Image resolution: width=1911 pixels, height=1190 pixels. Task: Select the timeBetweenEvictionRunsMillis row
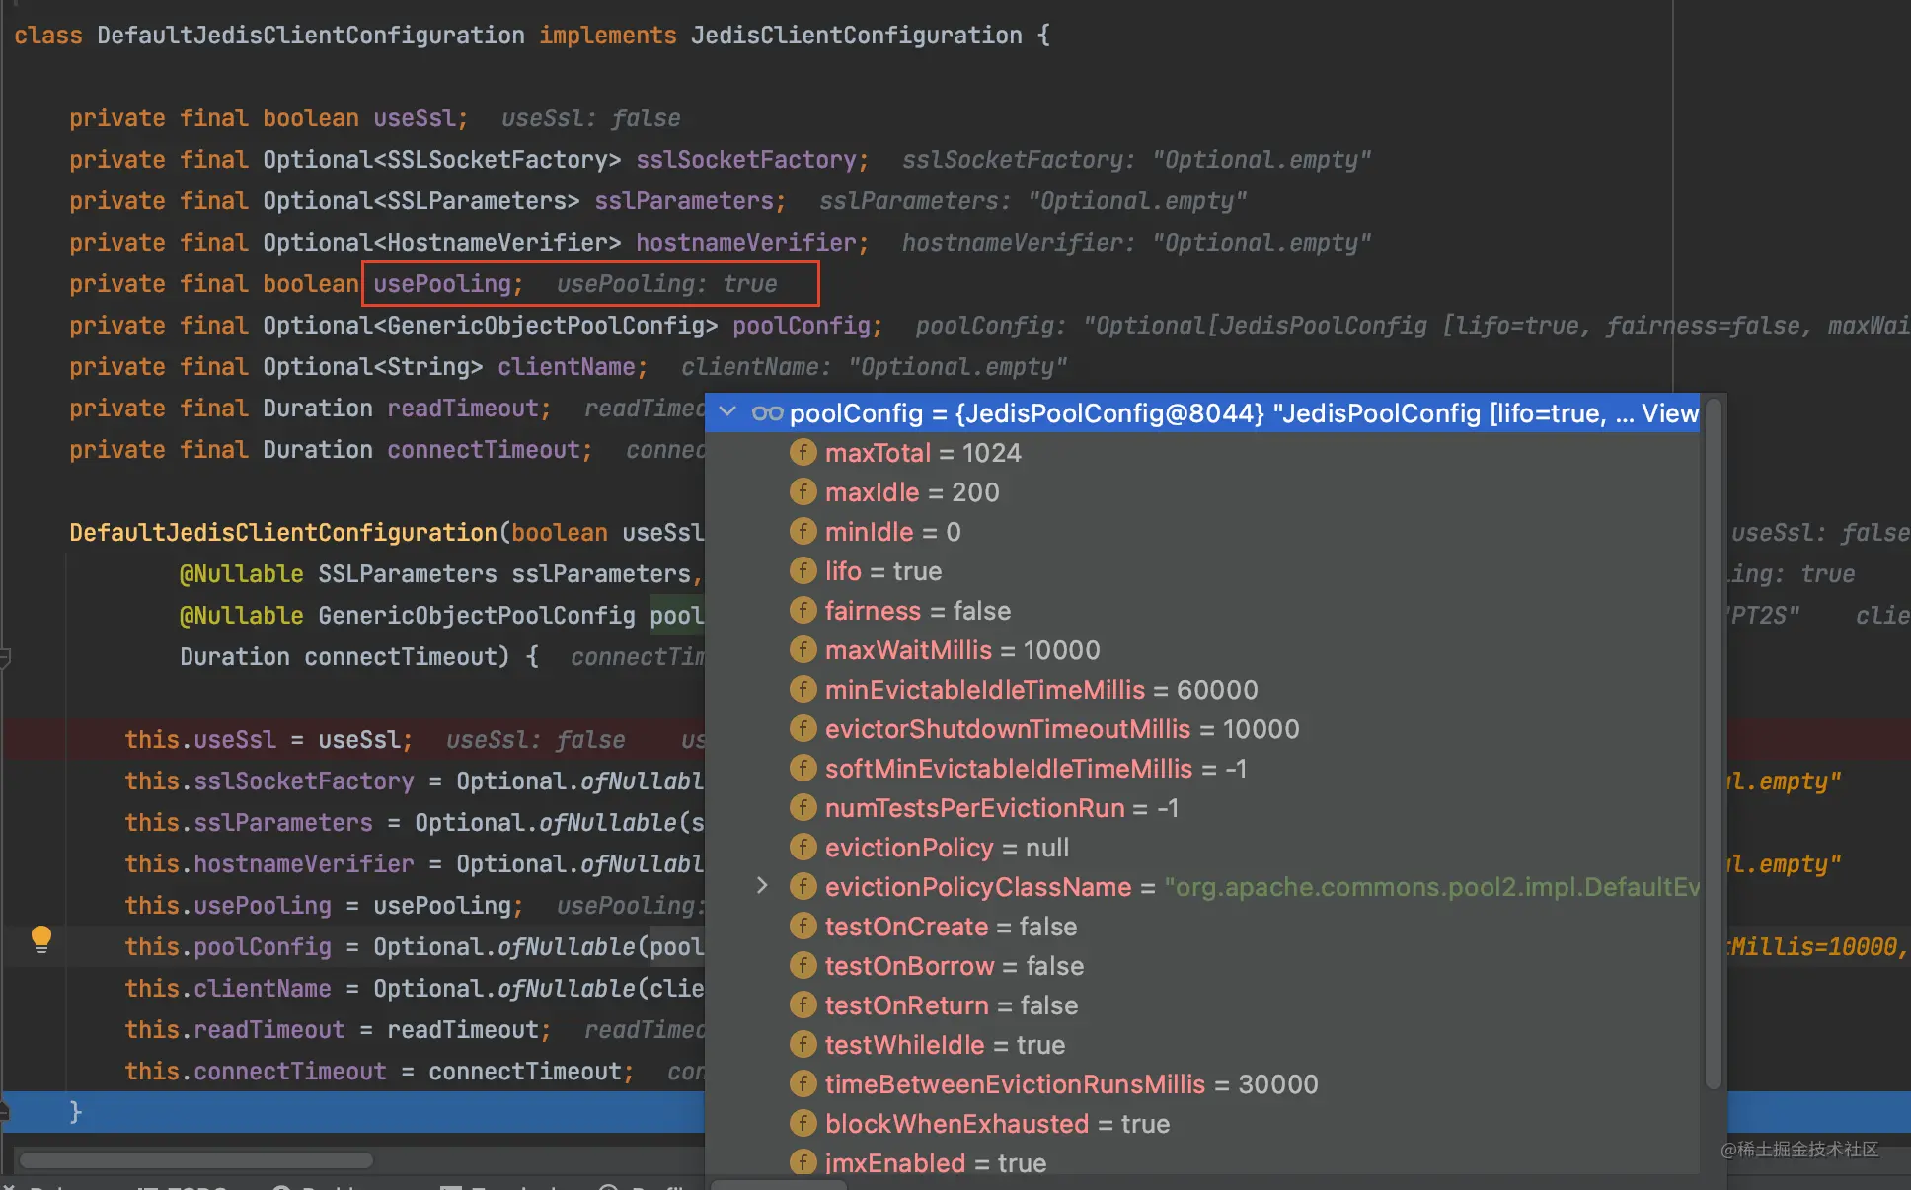click(x=1070, y=1084)
